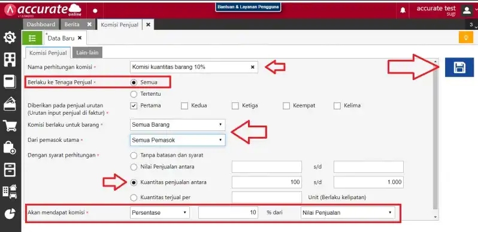Click the accurate test account name
478x232 pixels.
(x=436, y=8)
